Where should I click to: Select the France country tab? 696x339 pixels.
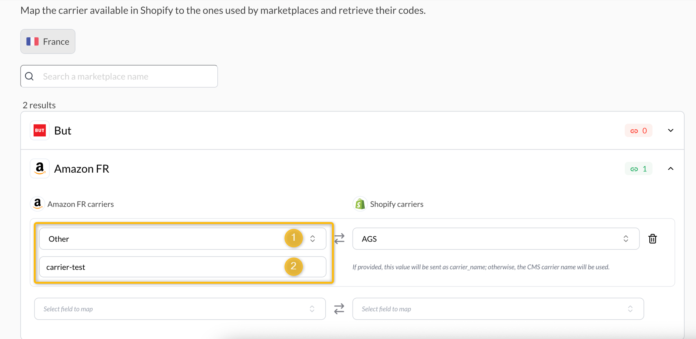[48, 41]
